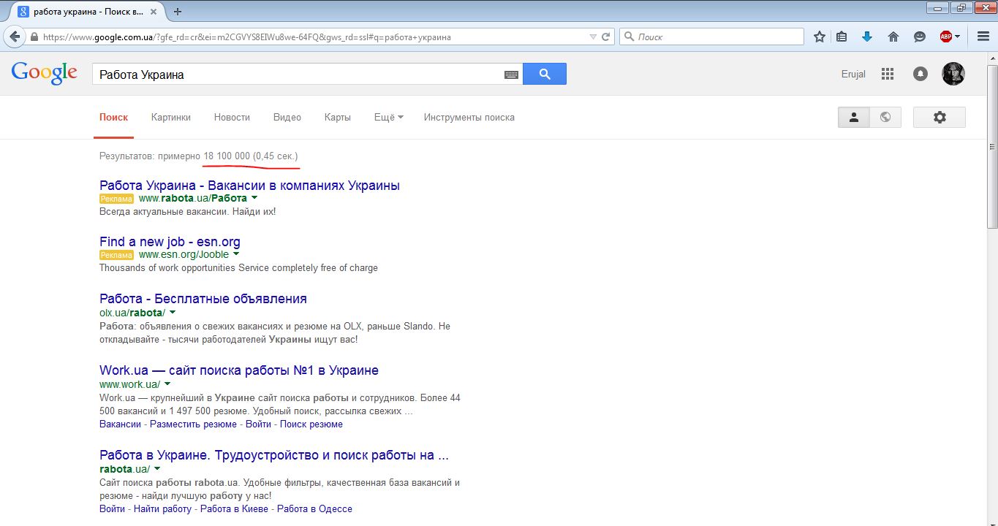Click the smiley chat icon in toolbar
The height and width of the screenshot is (526, 998).
pyautogui.click(x=920, y=37)
